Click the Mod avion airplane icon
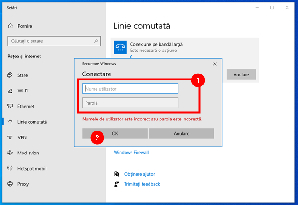Image resolution: width=298 pixels, height=205 pixels. click(10, 153)
